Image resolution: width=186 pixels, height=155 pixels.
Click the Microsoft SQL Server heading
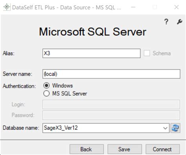93,32
